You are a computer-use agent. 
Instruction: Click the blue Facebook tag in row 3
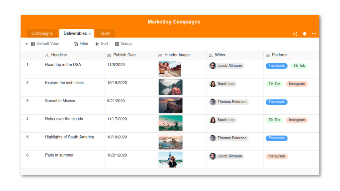[277, 102]
